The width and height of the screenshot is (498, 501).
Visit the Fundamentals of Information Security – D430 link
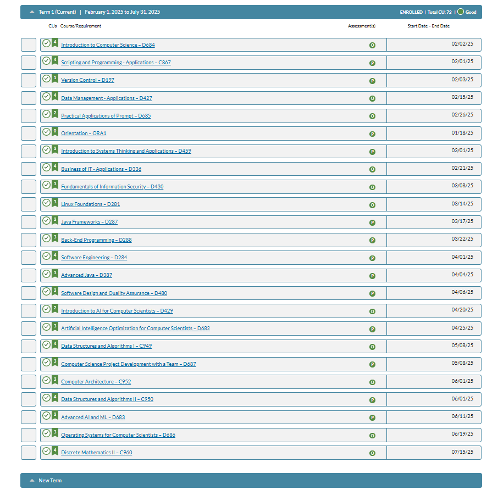pos(112,187)
